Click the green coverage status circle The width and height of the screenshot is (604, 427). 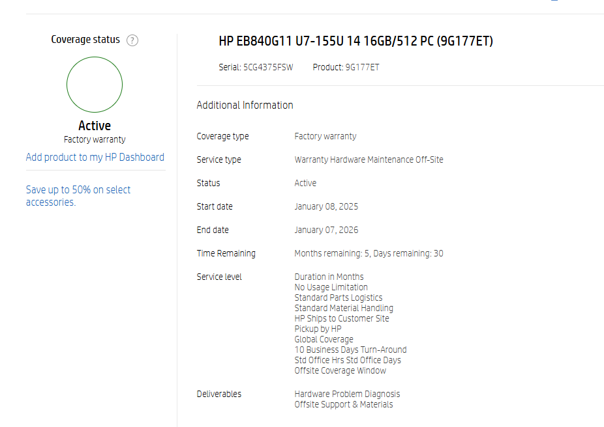click(x=95, y=85)
